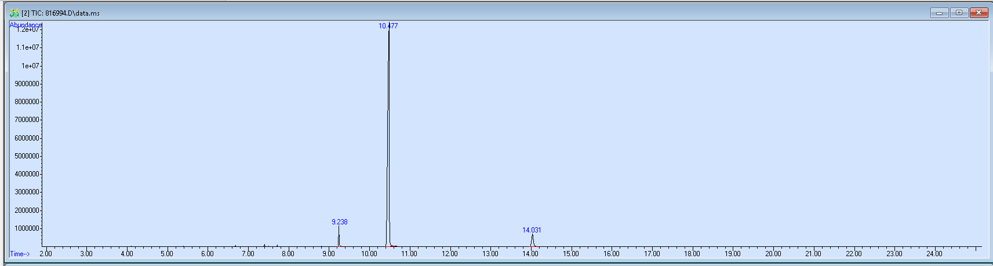Screen dimensions: 993x266
Task: Click the 21.00 tick on time axis
Action: click(813, 254)
